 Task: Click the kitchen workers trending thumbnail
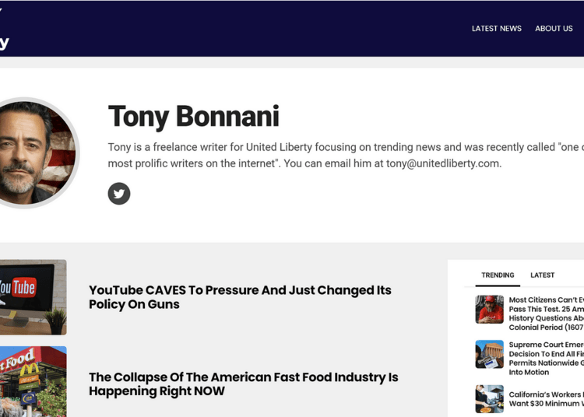click(490, 399)
